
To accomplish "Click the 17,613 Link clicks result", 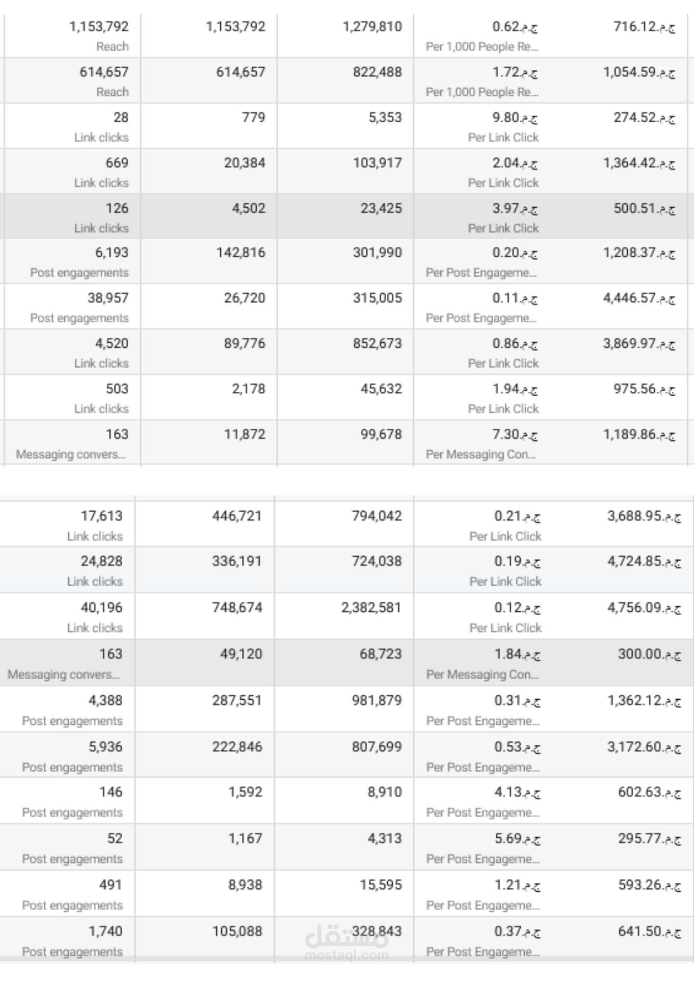I will pyautogui.click(x=67, y=524).
